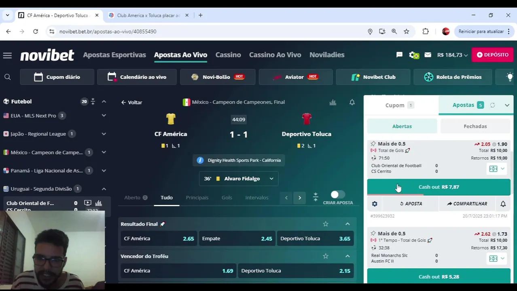Toggle the light bulb theme icon

pyautogui.click(x=510, y=77)
